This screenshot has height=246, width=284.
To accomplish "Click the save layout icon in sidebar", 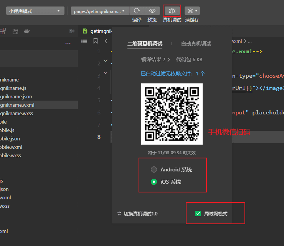I will coord(15,31).
